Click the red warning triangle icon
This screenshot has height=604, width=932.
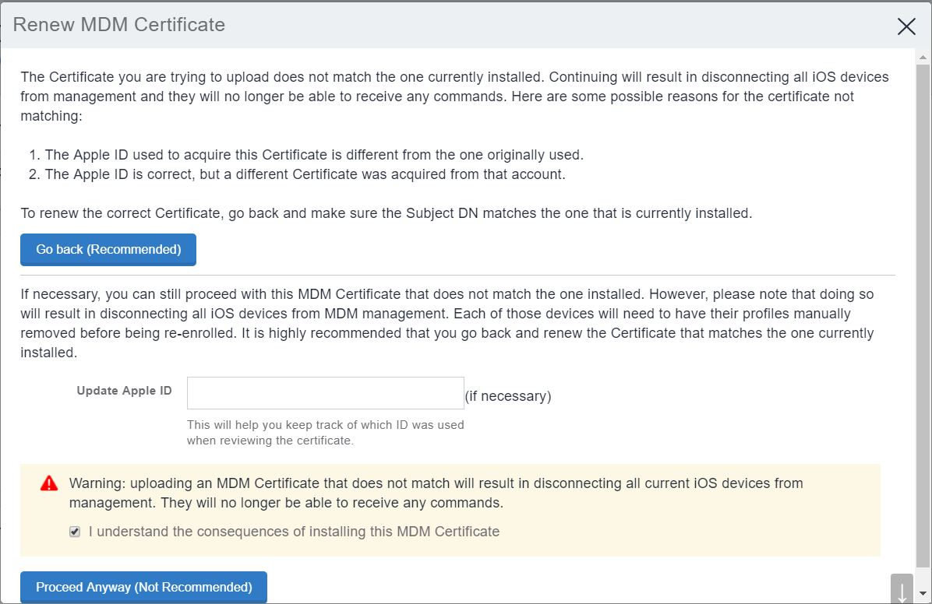(x=48, y=483)
